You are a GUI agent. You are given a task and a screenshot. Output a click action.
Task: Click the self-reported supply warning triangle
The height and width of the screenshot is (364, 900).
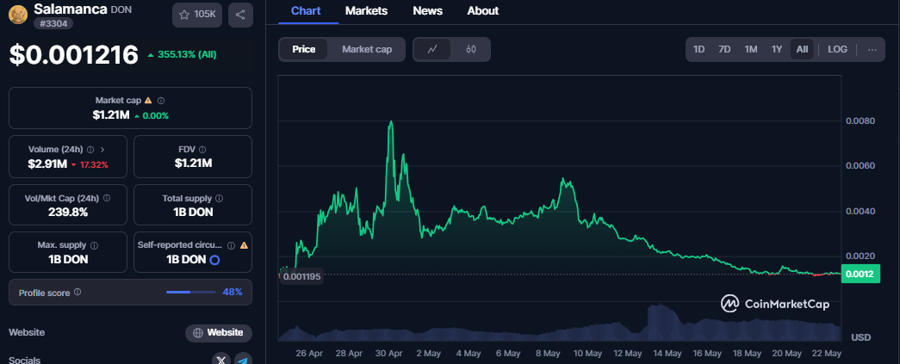[x=244, y=245]
